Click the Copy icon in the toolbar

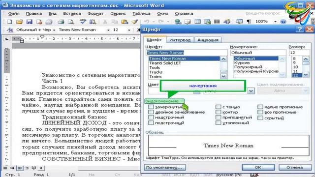tap(115, 22)
